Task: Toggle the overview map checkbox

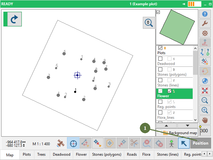Action: tap(158, 12)
